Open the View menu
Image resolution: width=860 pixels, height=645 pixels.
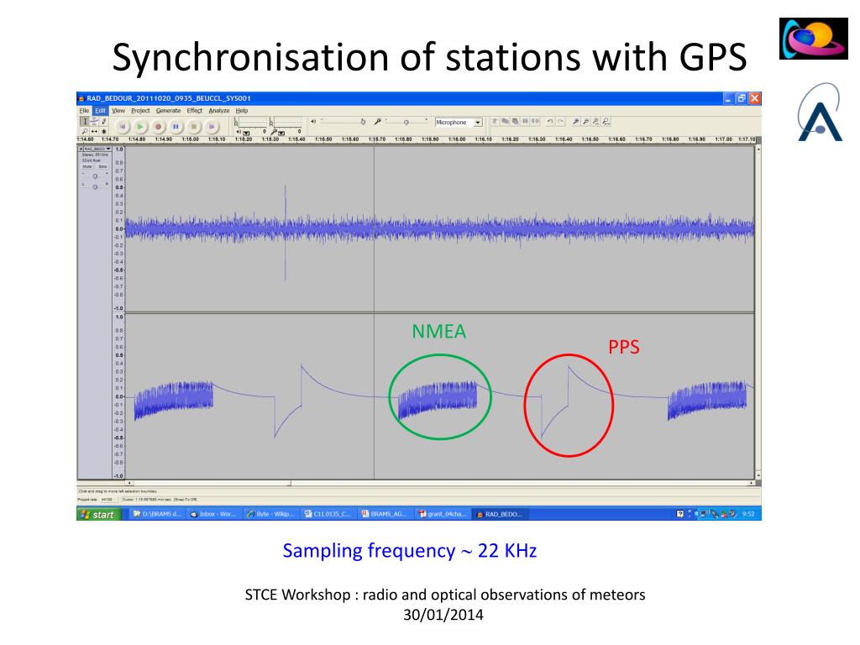pos(118,111)
